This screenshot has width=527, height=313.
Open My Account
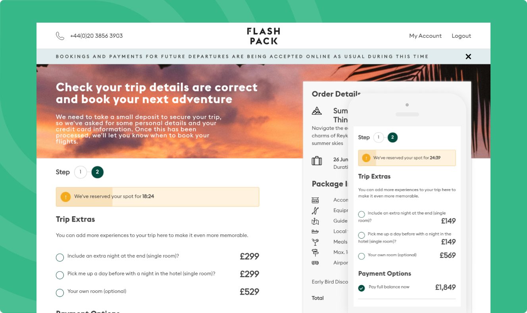pos(425,36)
